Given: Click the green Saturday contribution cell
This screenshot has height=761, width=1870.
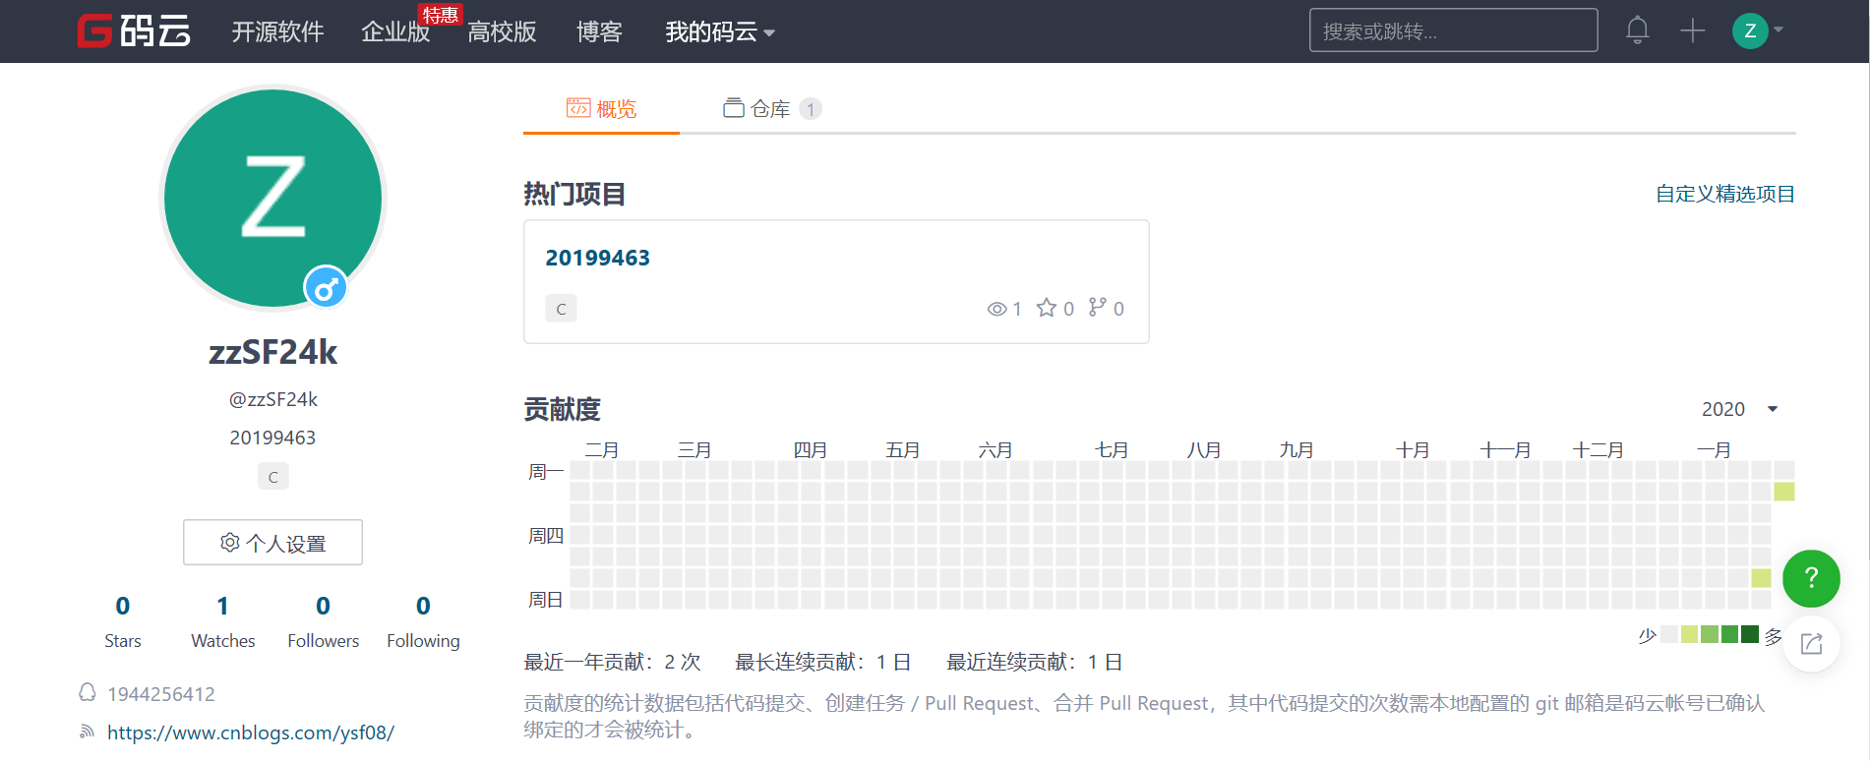Looking at the screenshot, I should pyautogui.click(x=1762, y=578).
